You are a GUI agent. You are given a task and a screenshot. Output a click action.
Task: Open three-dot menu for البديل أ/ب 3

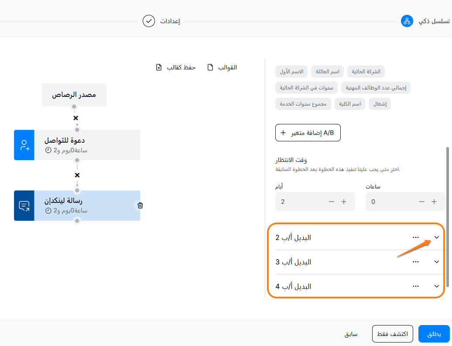coord(416,262)
